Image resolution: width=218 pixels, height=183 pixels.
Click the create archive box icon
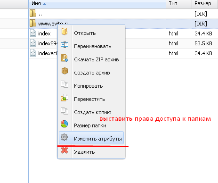(65, 71)
